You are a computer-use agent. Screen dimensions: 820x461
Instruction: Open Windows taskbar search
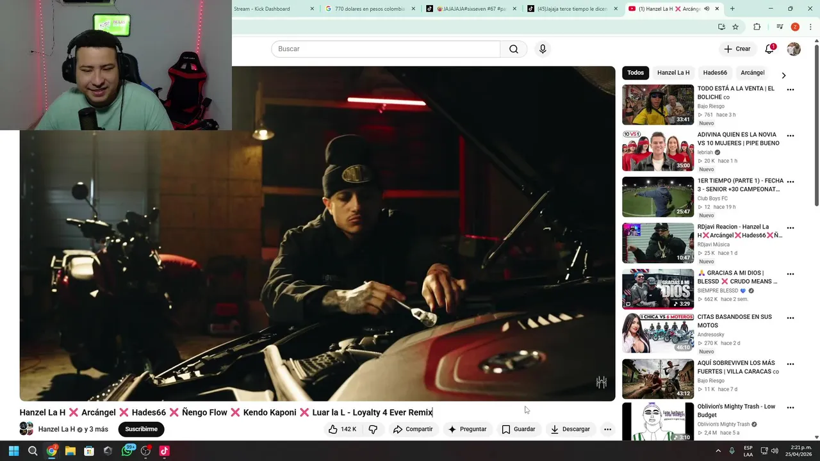pyautogui.click(x=33, y=451)
